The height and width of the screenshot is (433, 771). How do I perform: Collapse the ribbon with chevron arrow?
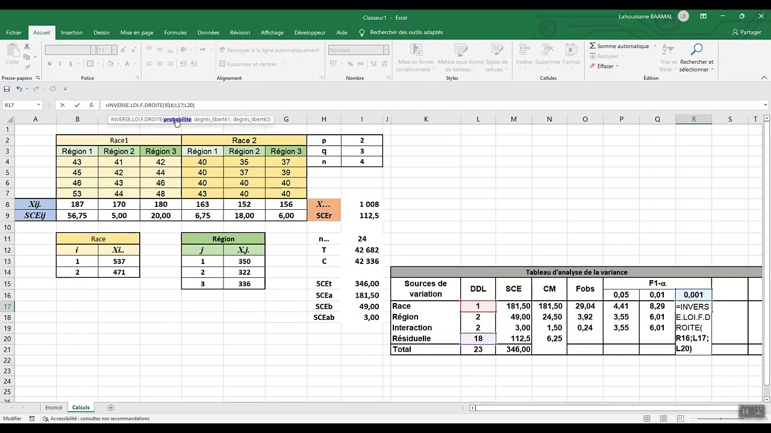coord(765,78)
